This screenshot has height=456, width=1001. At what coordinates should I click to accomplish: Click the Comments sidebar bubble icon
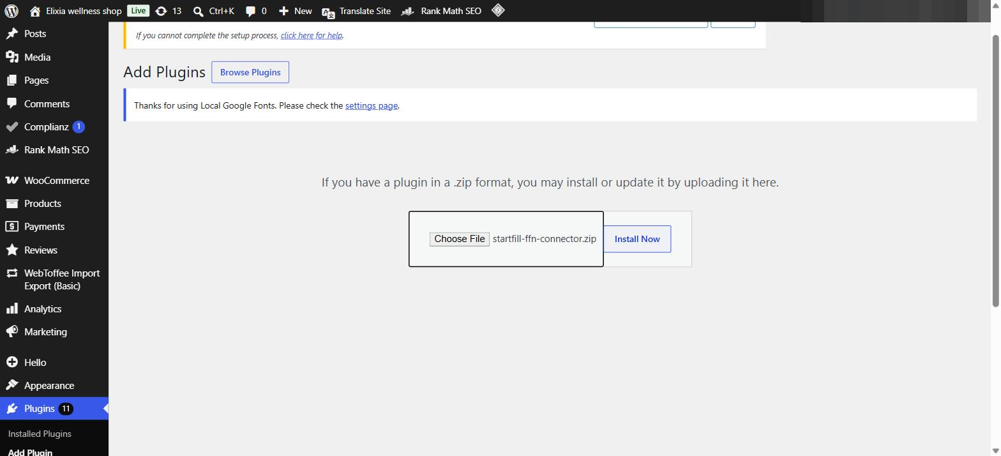coord(11,103)
